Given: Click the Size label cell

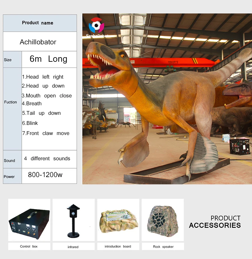Looking at the screenshot, I should click(x=8, y=60).
